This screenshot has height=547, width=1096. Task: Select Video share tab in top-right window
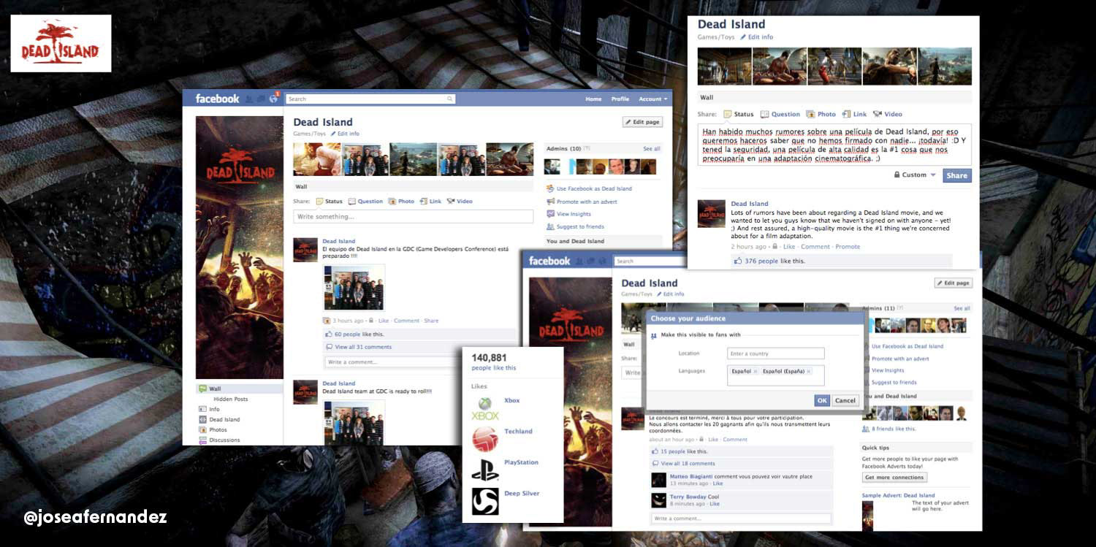pos(888,114)
